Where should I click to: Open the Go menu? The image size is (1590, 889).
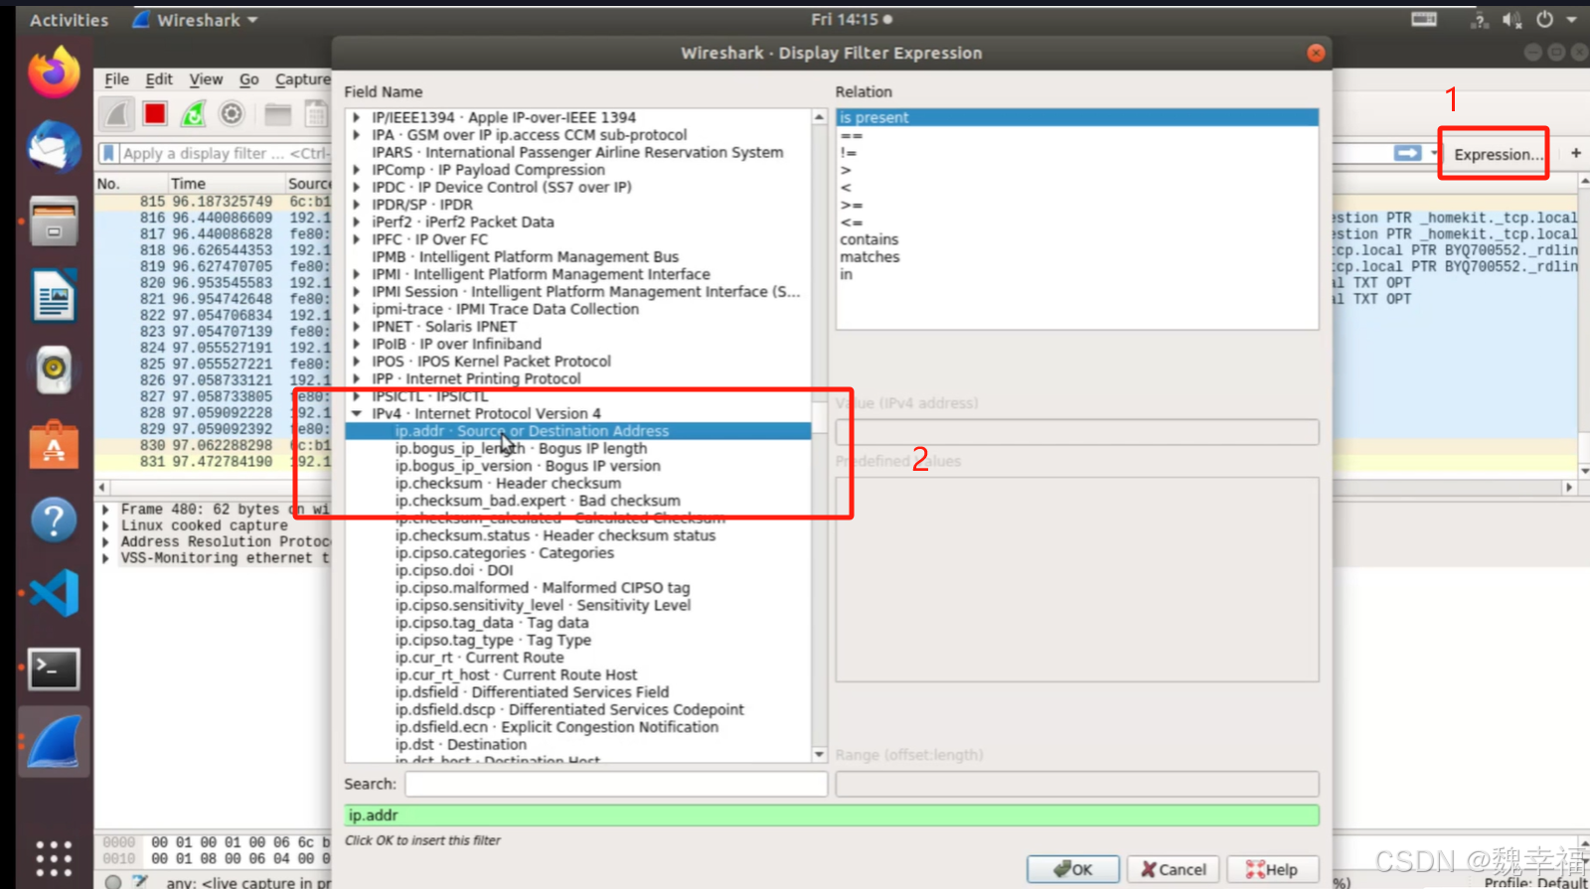coord(249,79)
